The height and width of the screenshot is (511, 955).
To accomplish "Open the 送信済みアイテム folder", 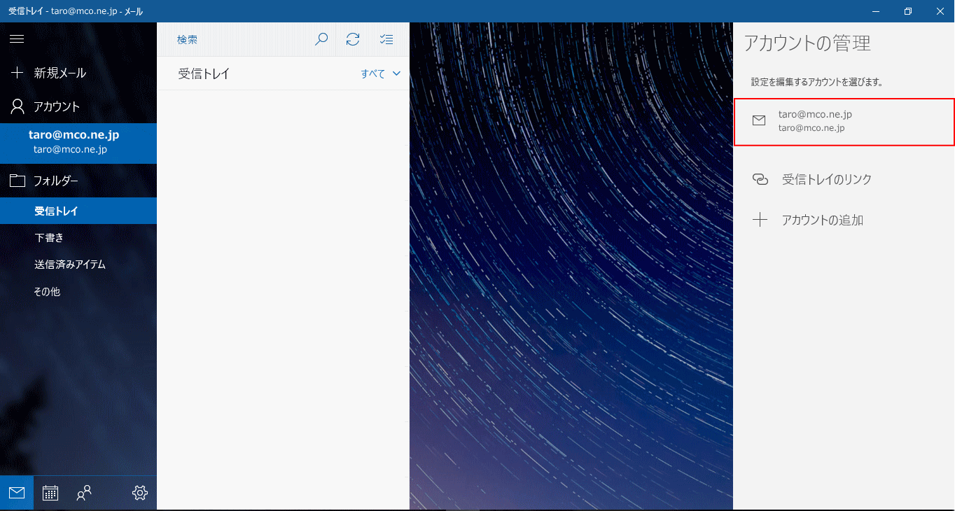I will coord(70,265).
